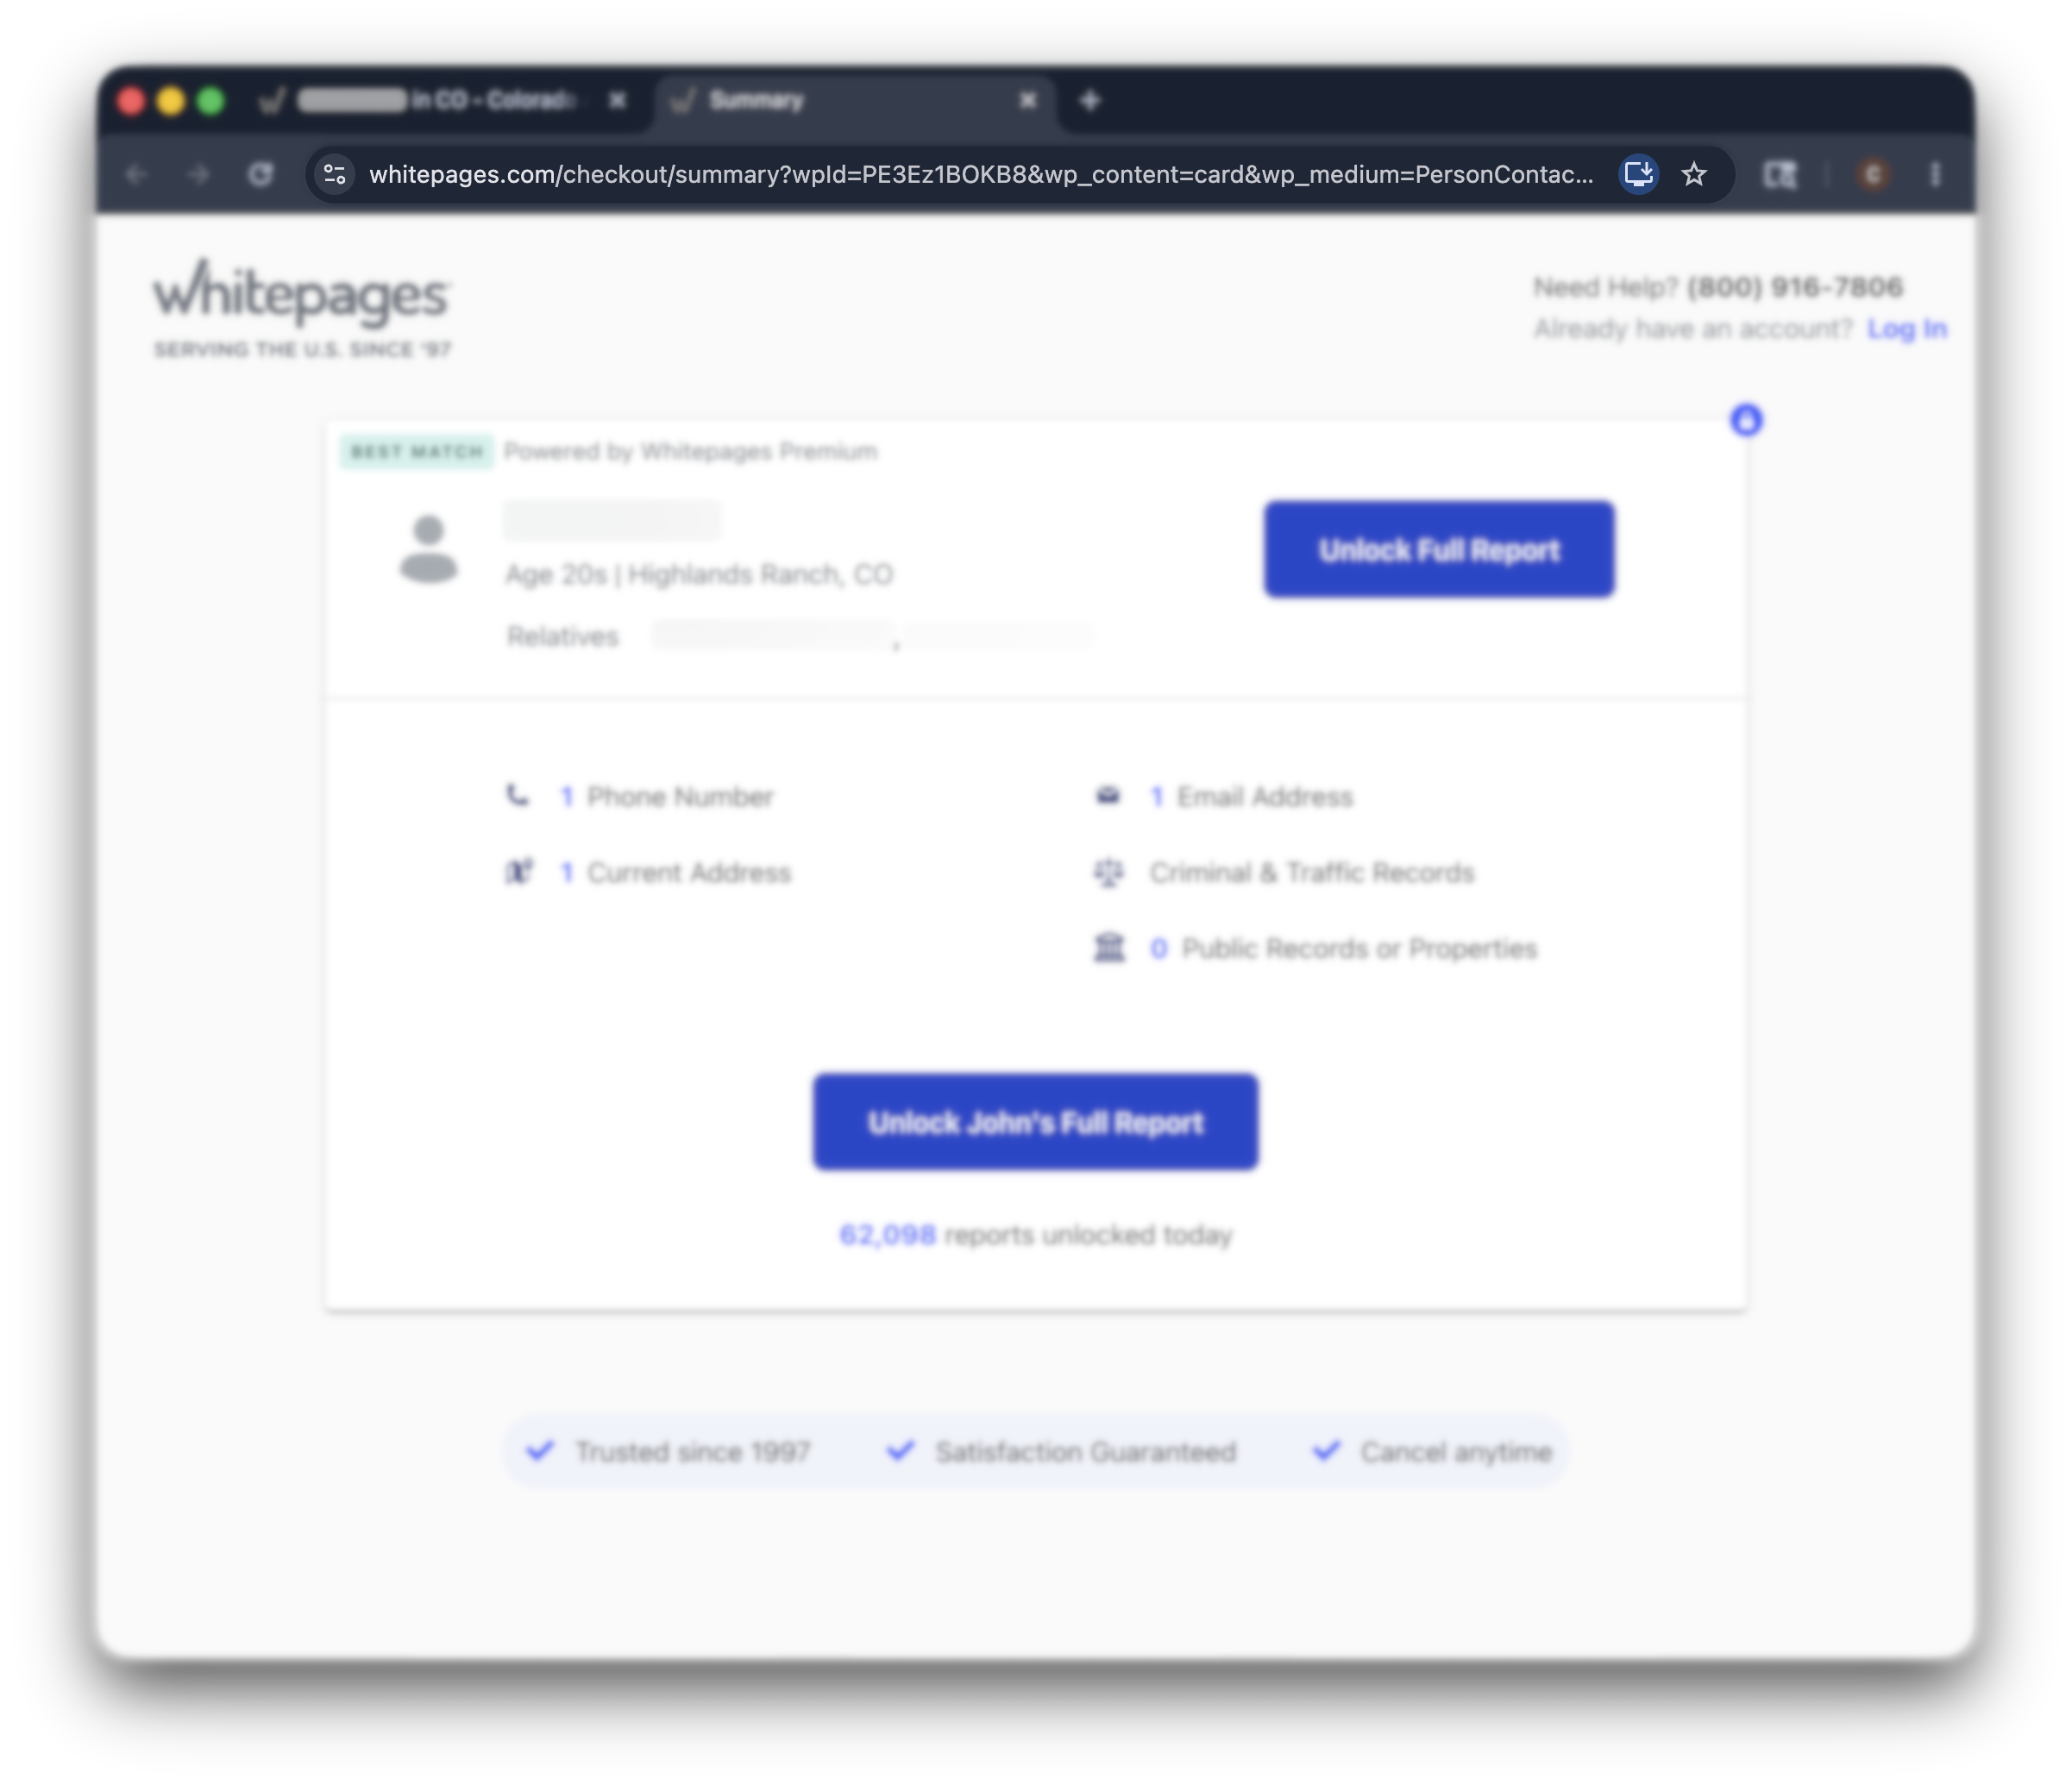Click the Whitepages logo
2072x1785 pixels.
[x=302, y=293]
